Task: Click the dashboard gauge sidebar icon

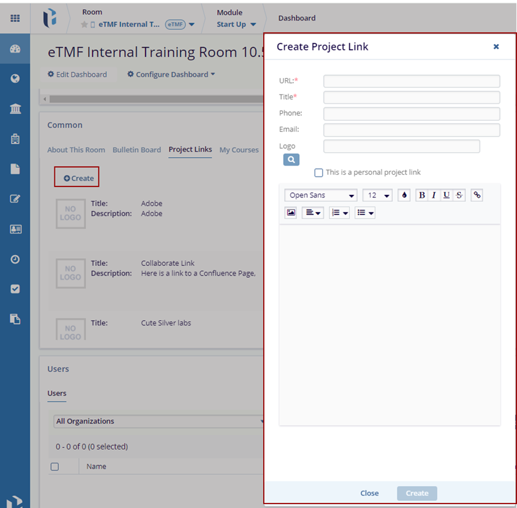Action: pos(15,49)
